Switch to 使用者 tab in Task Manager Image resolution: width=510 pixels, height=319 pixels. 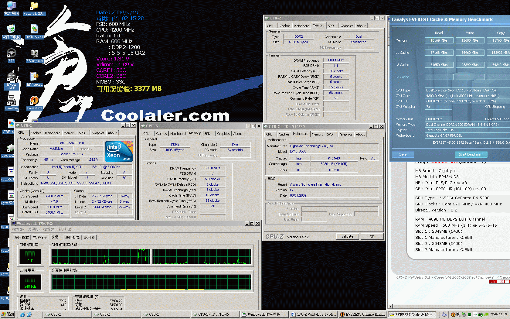[x=89, y=238]
